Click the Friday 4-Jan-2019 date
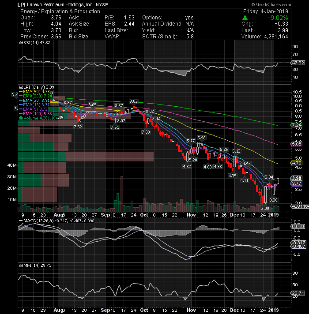The image size is (309, 314). pyautogui.click(x=265, y=11)
